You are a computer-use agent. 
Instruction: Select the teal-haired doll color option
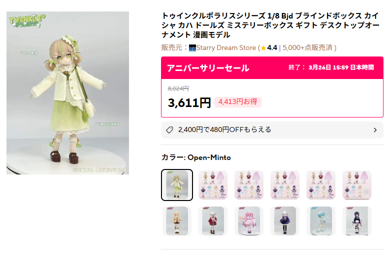321,221
